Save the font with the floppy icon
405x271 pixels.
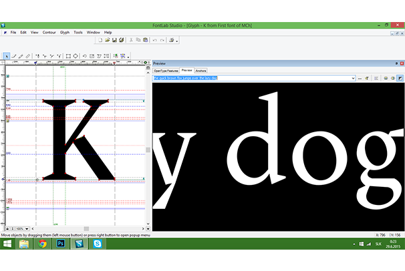pos(114,40)
